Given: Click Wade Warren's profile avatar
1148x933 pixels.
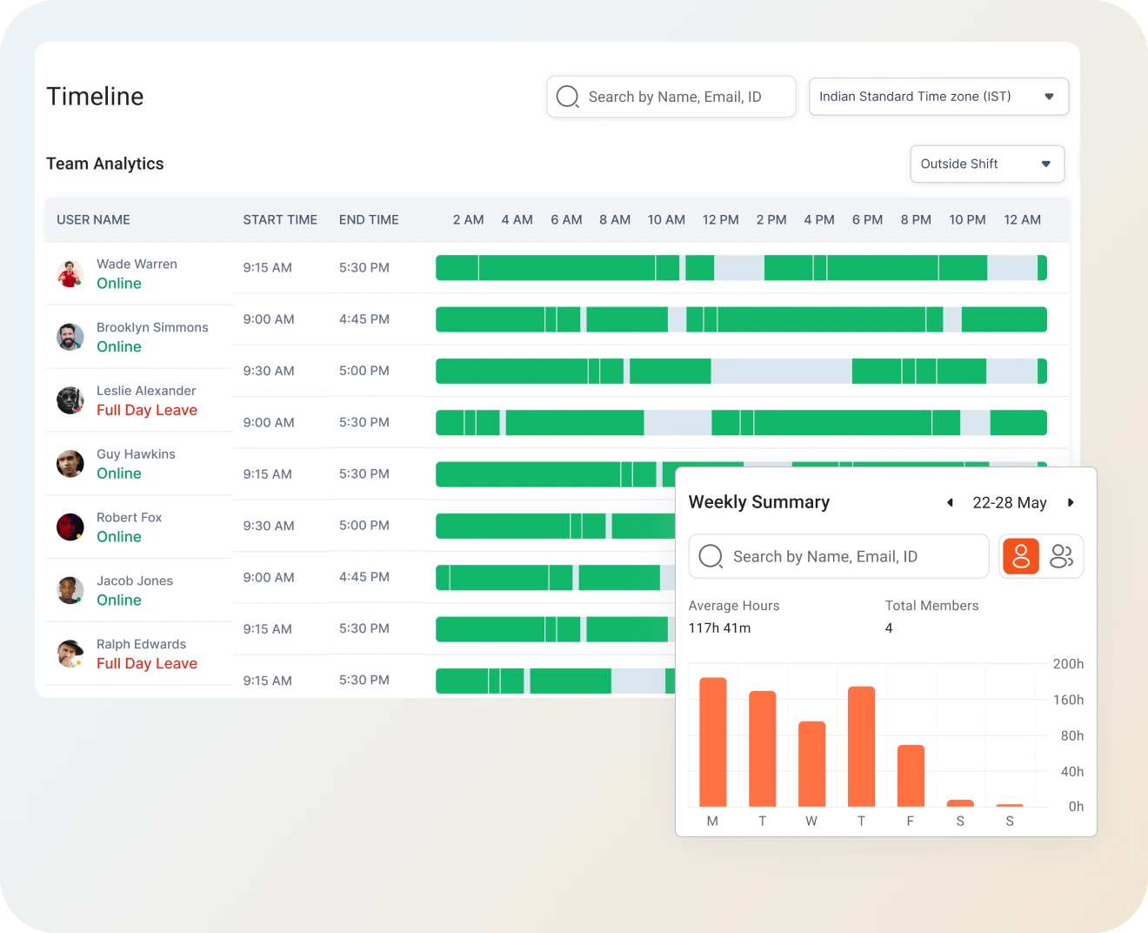Looking at the screenshot, I should 70,273.
